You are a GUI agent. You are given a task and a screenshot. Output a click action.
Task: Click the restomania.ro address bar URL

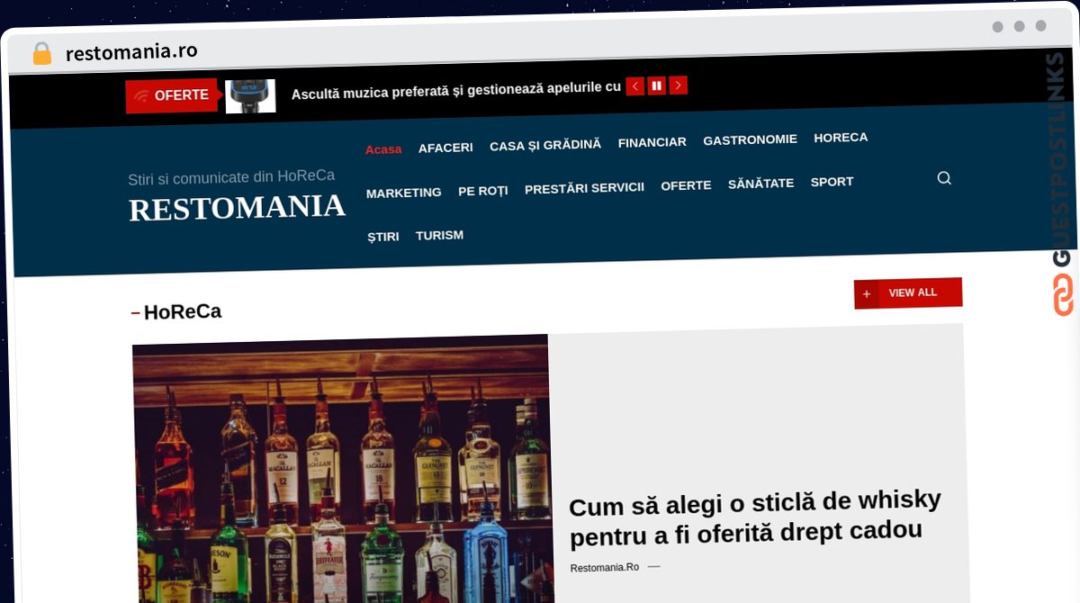[x=131, y=52]
